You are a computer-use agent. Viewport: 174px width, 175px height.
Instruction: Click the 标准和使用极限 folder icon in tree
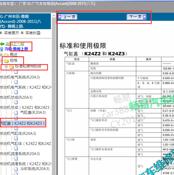[x=11, y=67]
